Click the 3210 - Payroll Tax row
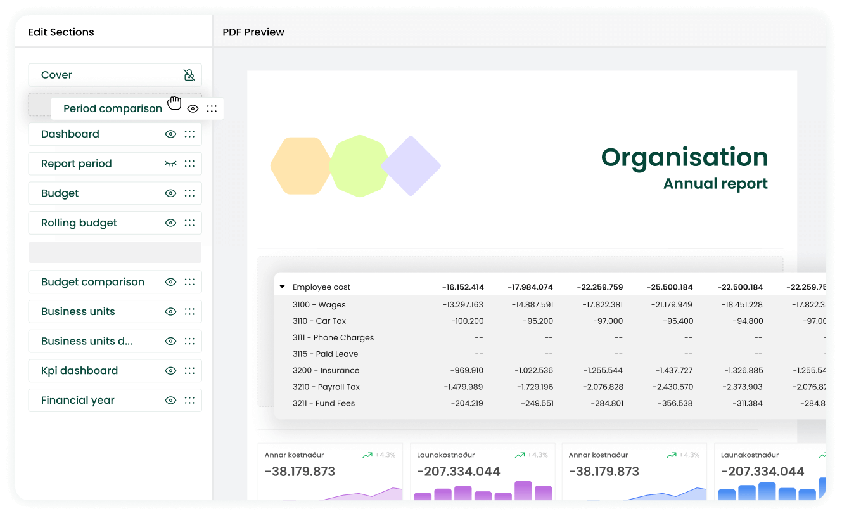The image size is (842, 516). pyautogui.click(x=326, y=387)
